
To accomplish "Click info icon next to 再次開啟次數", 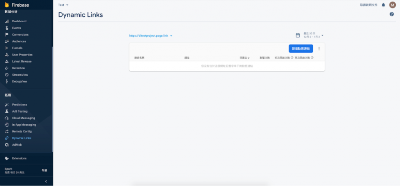I will [x=312, y=58].
